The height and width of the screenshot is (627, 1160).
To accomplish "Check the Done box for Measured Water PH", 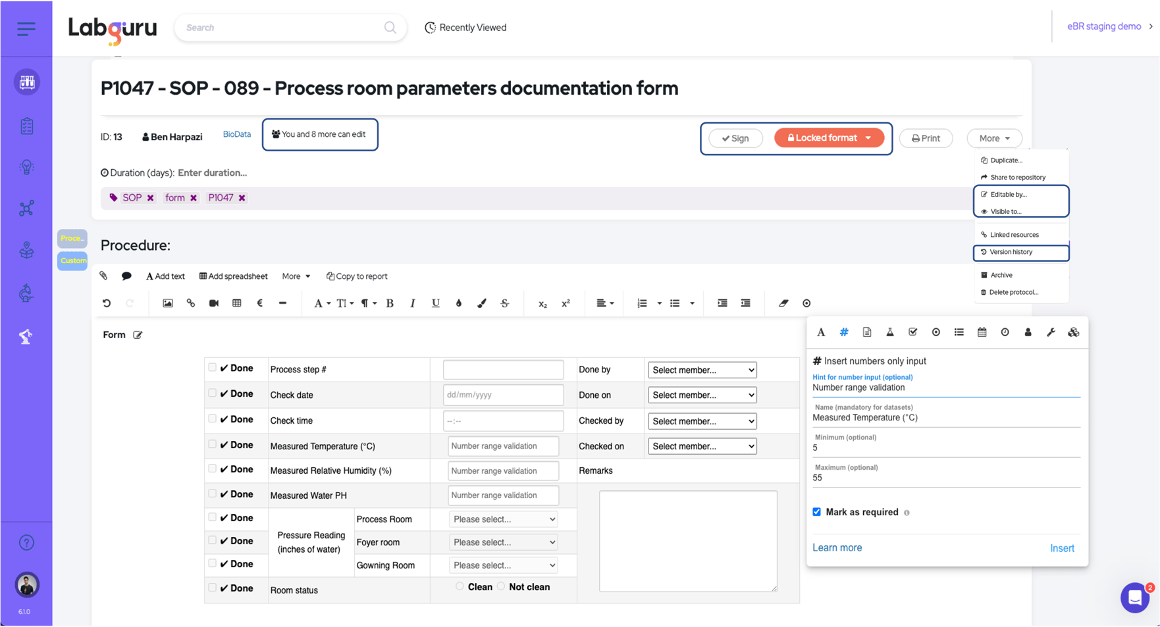I will [212, 493].
